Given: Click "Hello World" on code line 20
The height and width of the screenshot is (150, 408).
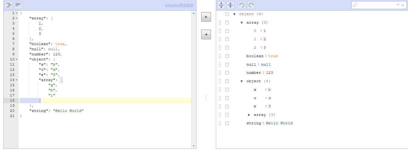Looking at the screenshot, I should click(x=68, y=111).
